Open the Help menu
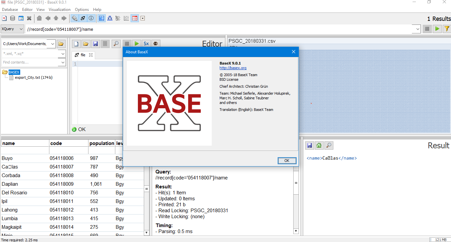This screenshot has width=451, height=242. tap(97, 10)
